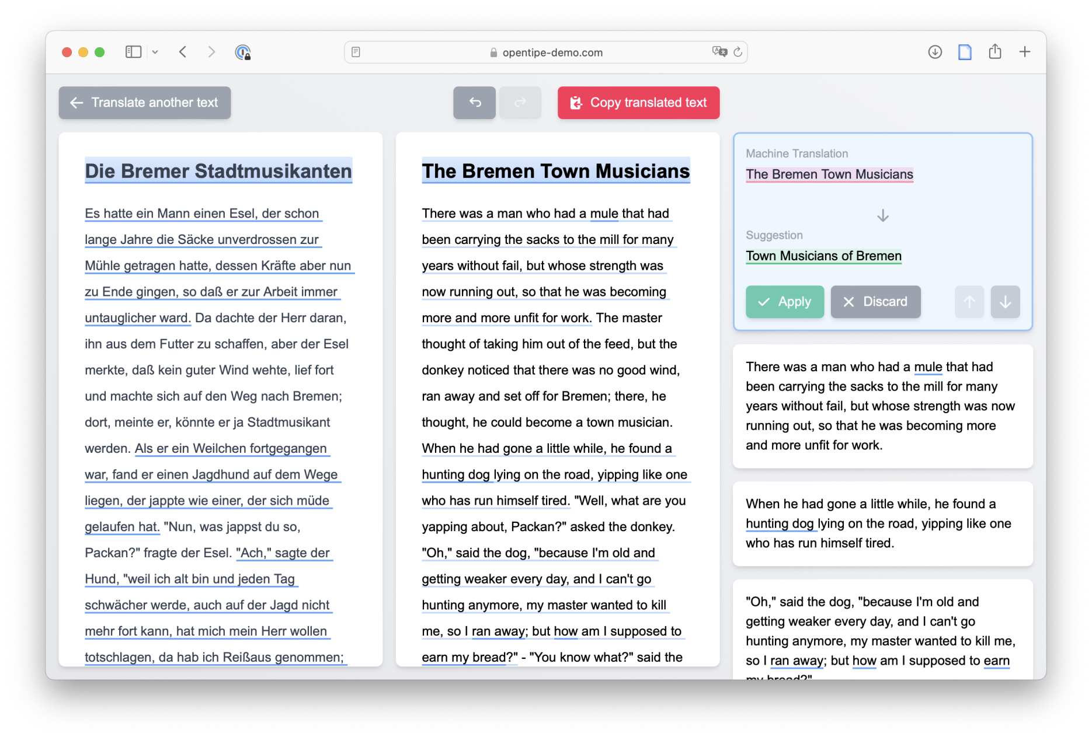The width and height of the screenshot is (1092, 740).
Task: Open a new tab with plus
Action: pyautogui.click(x=1025, y=52)
